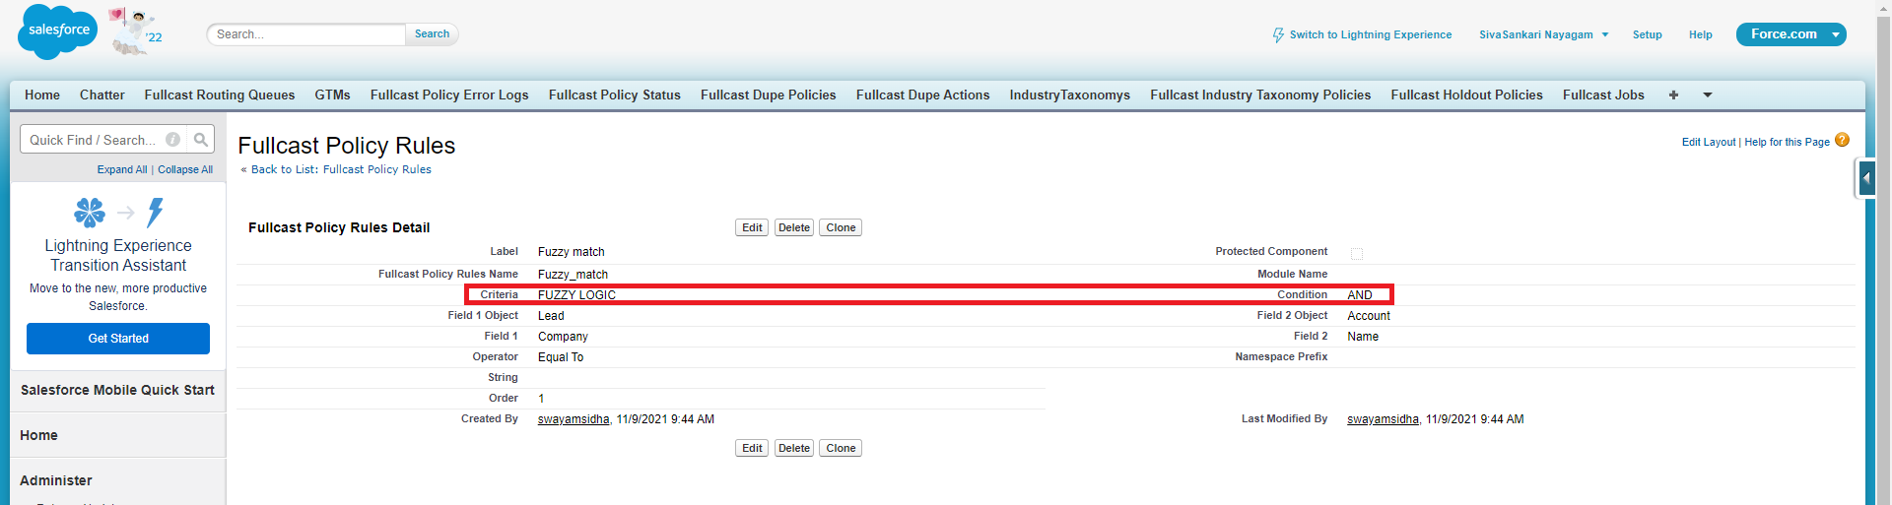Click the Quick Find info icon
Image resolution: width=1892 pixels, height=505 pixels.
coord(173,140)
